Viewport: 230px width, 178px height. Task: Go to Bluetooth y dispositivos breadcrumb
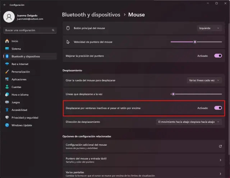pos(91,15)
